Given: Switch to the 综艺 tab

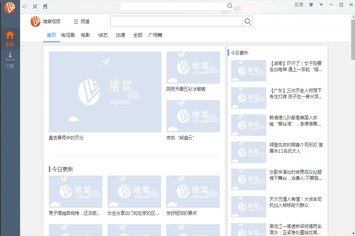Looking at the screenshot, I should 103,35.
